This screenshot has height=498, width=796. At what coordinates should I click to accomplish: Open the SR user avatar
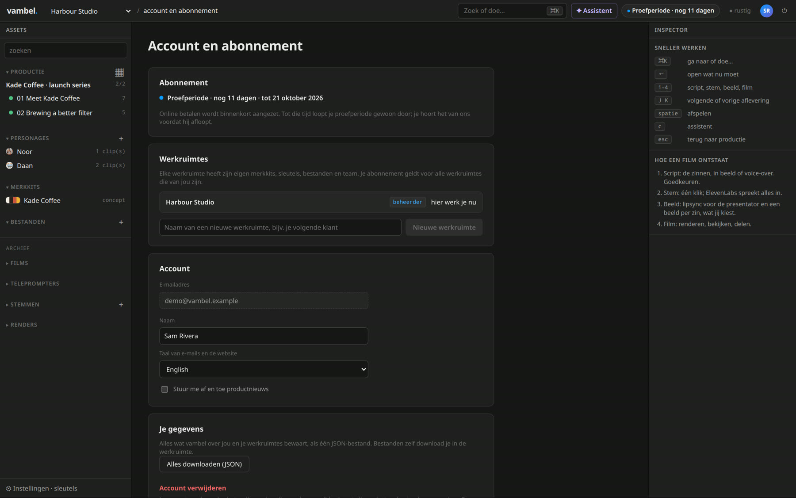point(766,11)
